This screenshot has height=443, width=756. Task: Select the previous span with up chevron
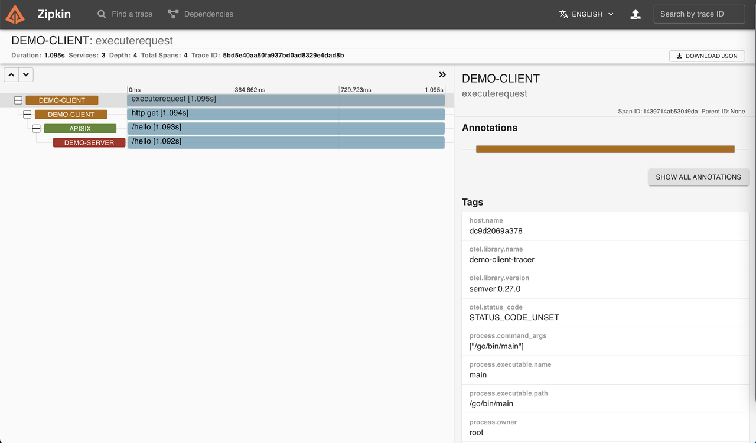(11, 75)
